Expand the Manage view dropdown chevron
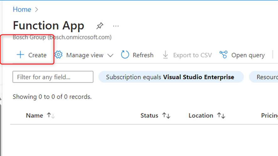 point(110,55)
